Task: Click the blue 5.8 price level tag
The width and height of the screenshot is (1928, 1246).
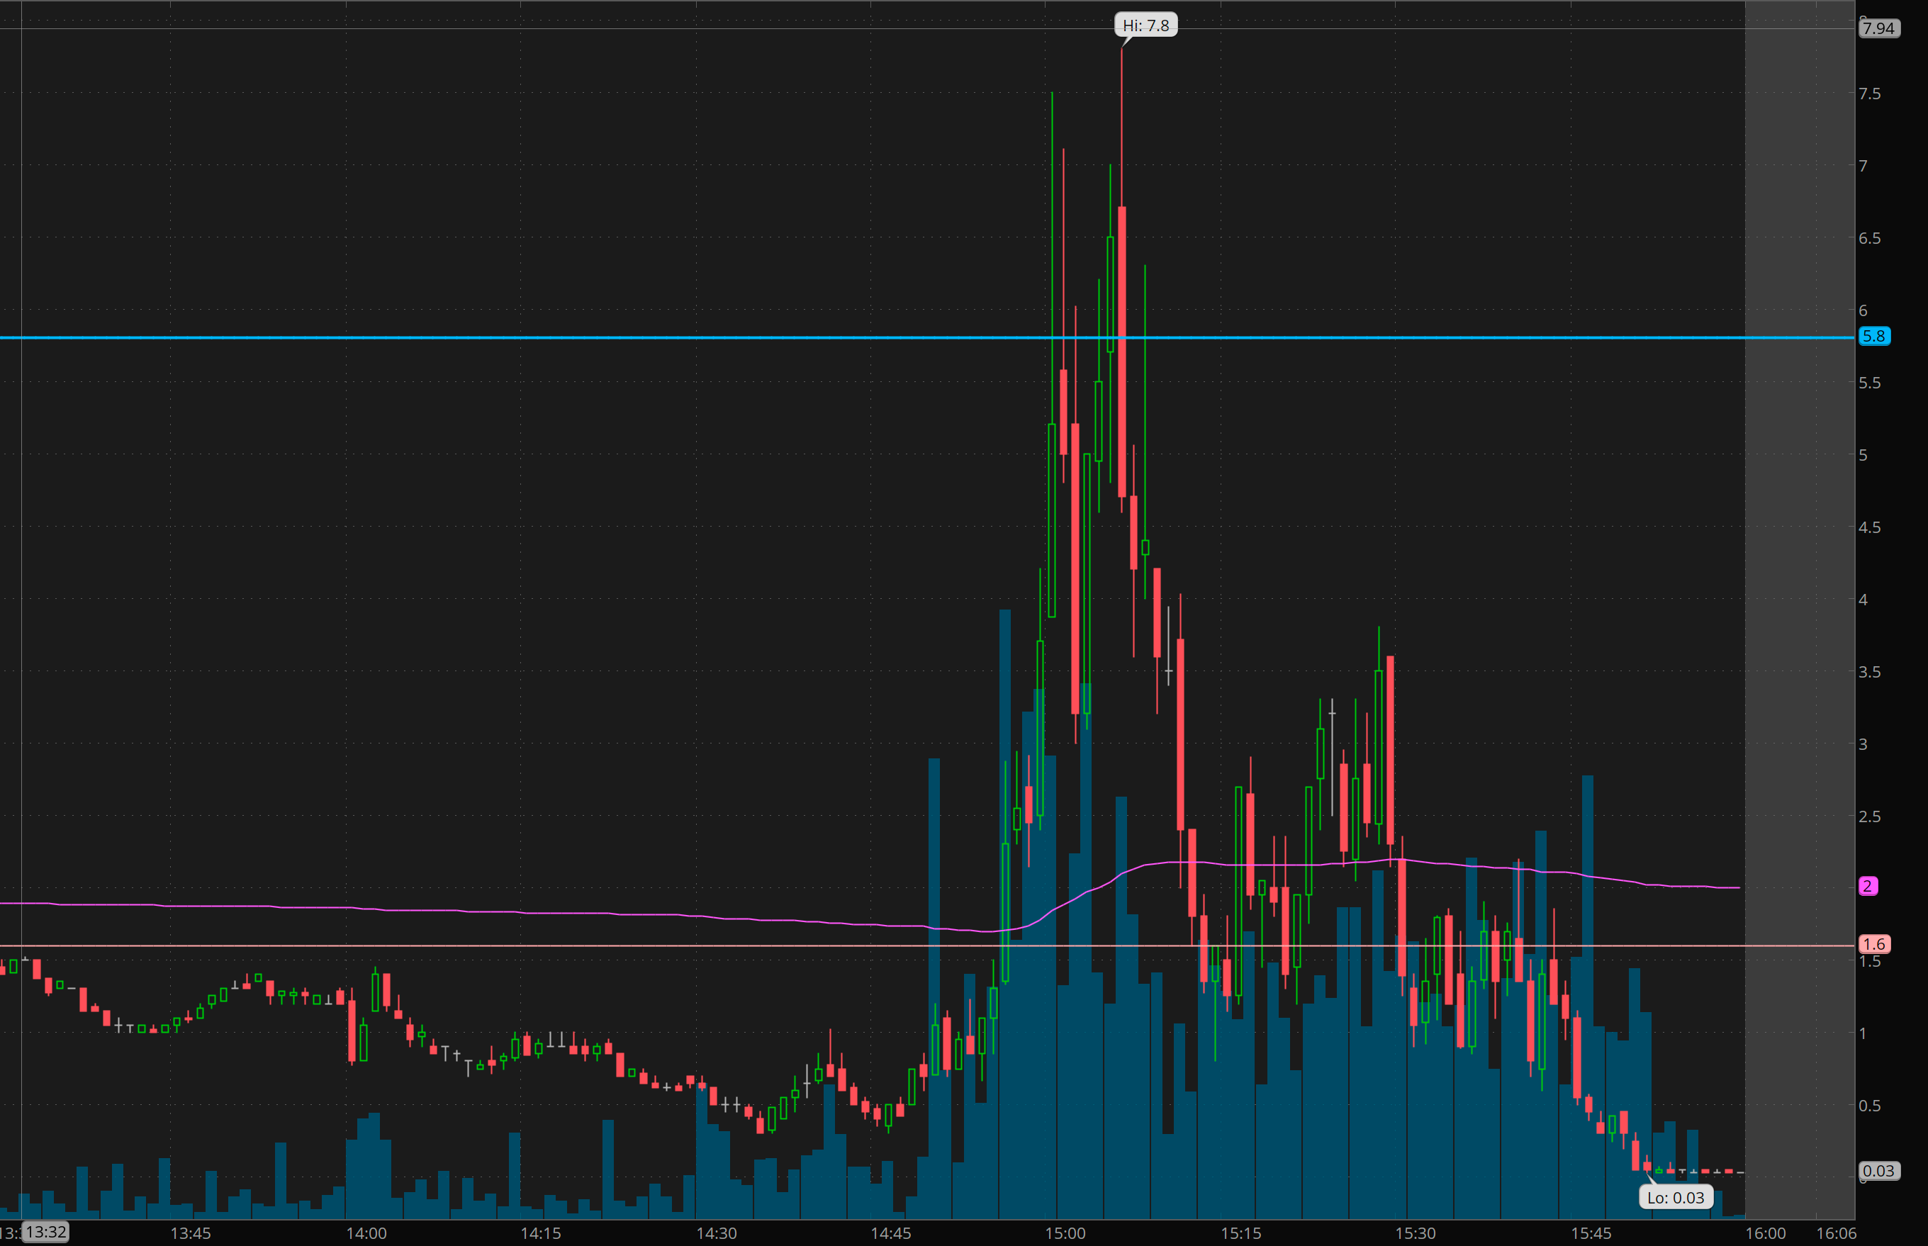Action: coord(1874,336)
